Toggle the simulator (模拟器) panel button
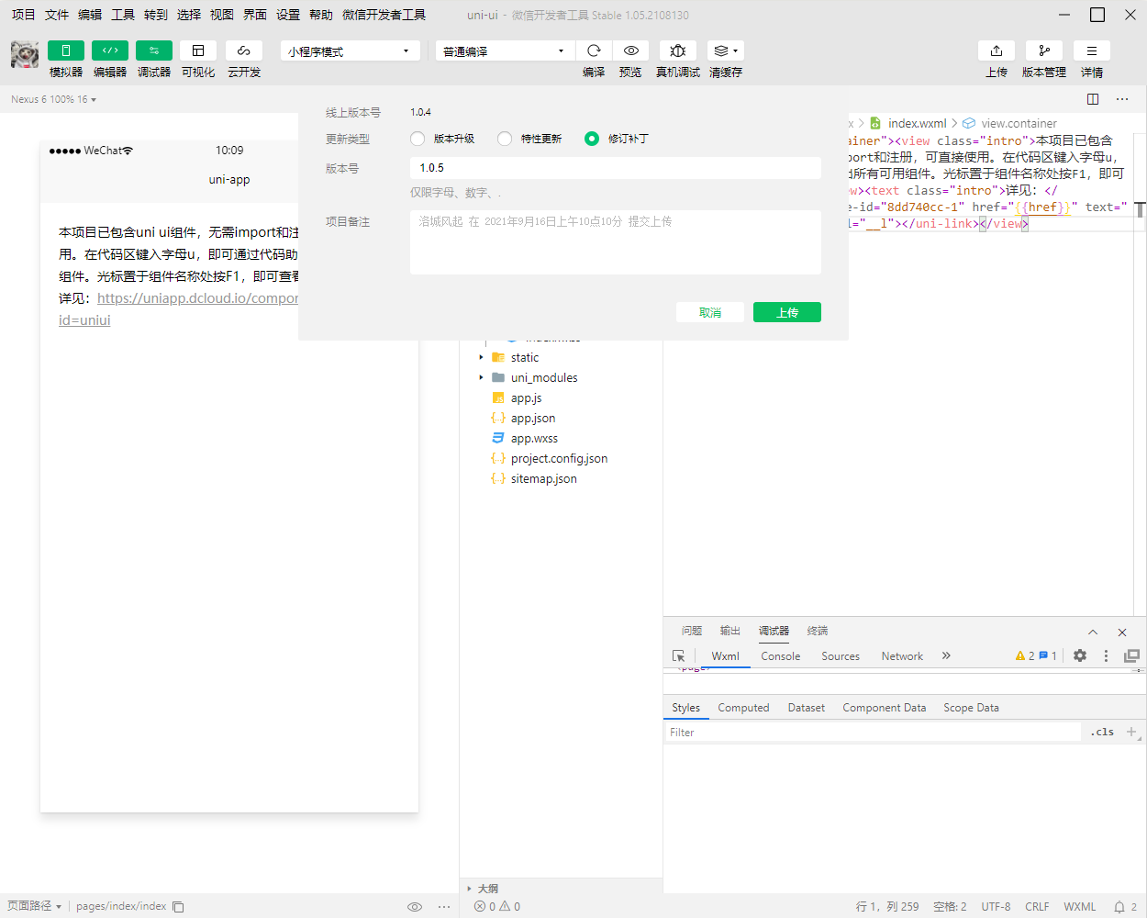The width and height of the screenshot is (1147, 918). tap(65, 50)
